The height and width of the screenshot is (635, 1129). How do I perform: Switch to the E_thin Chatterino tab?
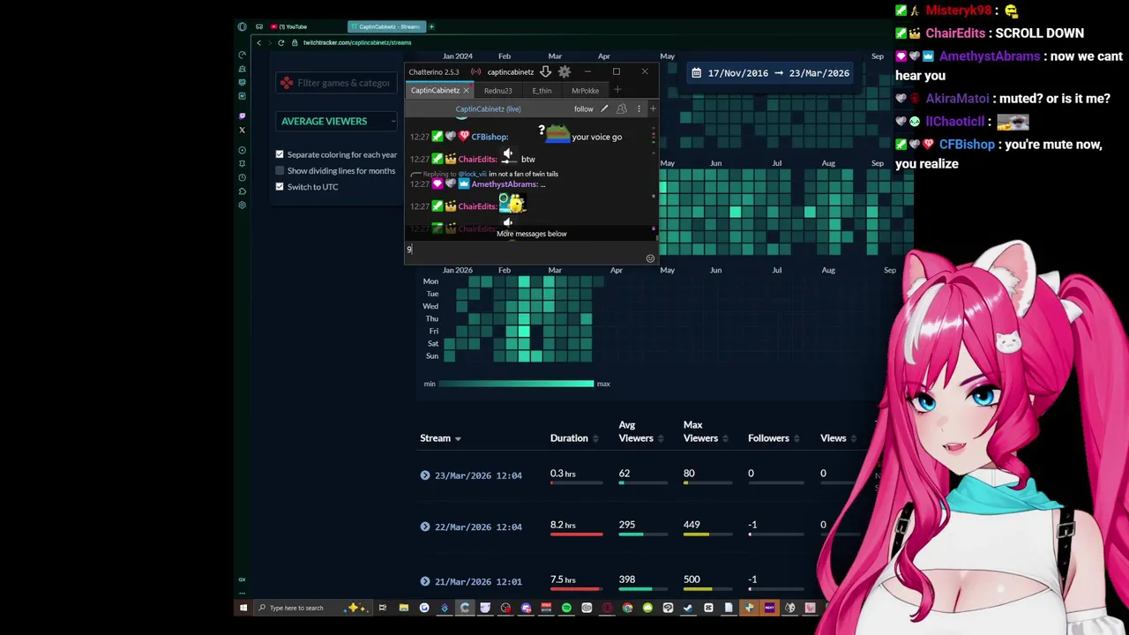click(x=542, y=91)
